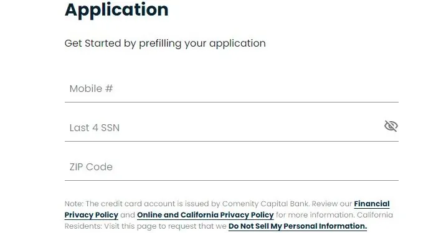Click the word 'Financial' at end of the note's first line
Screen dimensions: 436x233
pos(372,204)
